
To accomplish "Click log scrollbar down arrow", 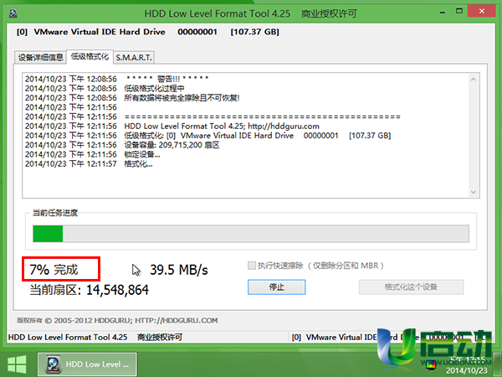I will tap(474, 192).
